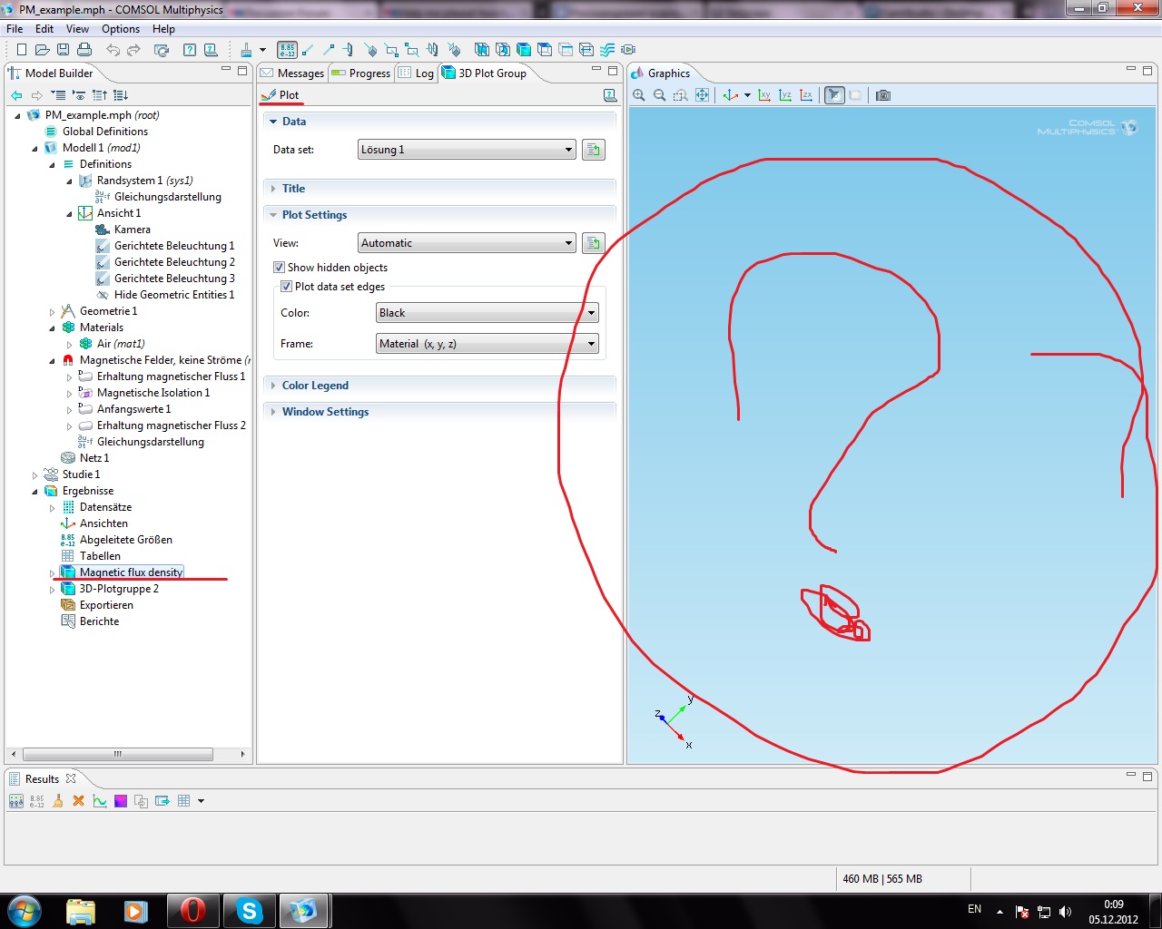Expand the Window Settings section
Image resolution: width=1162 pixels, height=929 pixels.
tap(324, 412)
